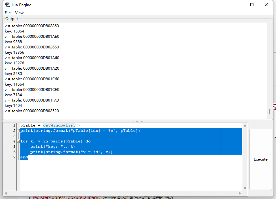Click the print 'v = %s' code on line 6
The height and width of the screenshot is (199, 276).
(x=71, y=152)
